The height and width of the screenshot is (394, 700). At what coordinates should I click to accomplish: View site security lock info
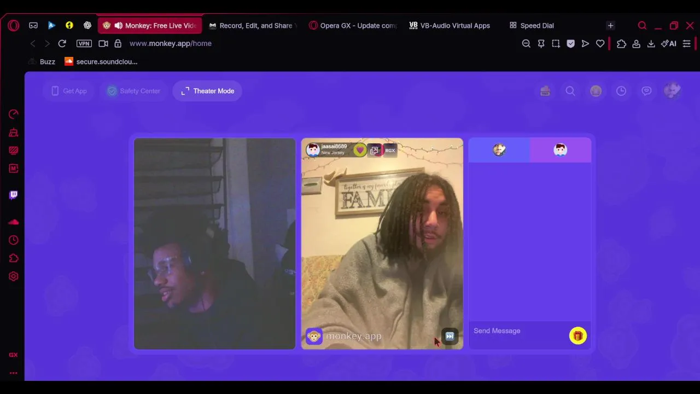click(x=118, y=43)
